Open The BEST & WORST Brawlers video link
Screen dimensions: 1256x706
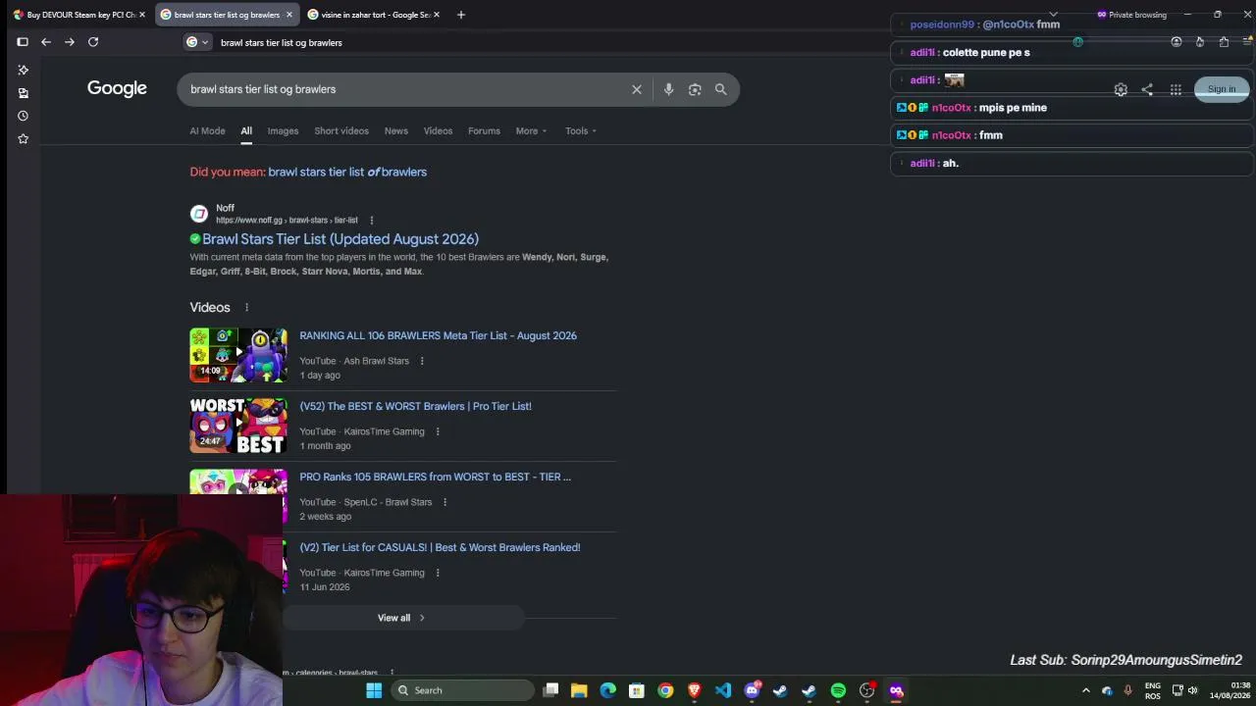point(415,406)
